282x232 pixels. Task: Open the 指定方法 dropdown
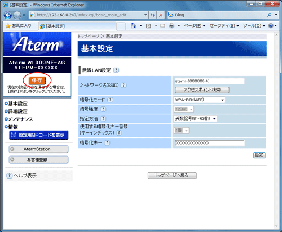tap(196, 119)
